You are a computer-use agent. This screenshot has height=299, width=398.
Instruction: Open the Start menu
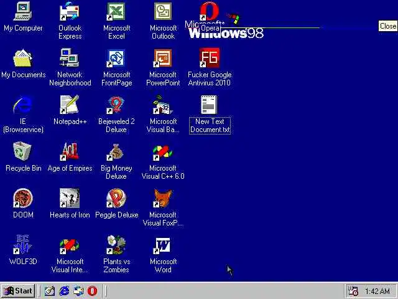click(x=18, y=291)
